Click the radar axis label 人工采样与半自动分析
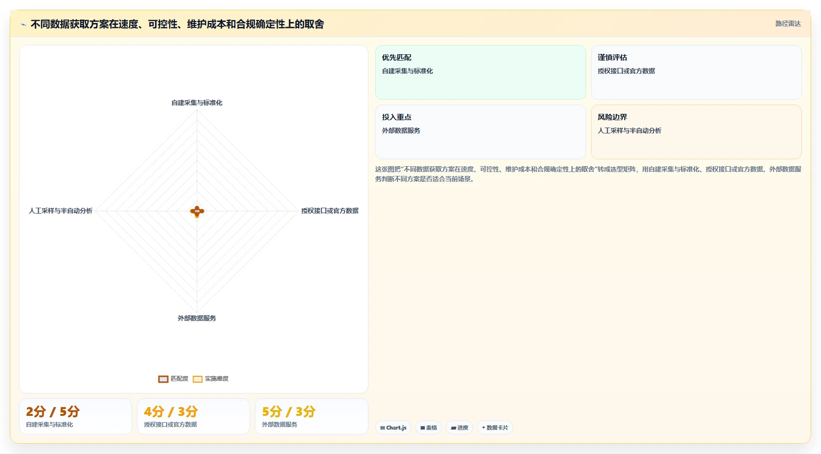This screenshot has height=454, width=821. click(x=61, y=211)
